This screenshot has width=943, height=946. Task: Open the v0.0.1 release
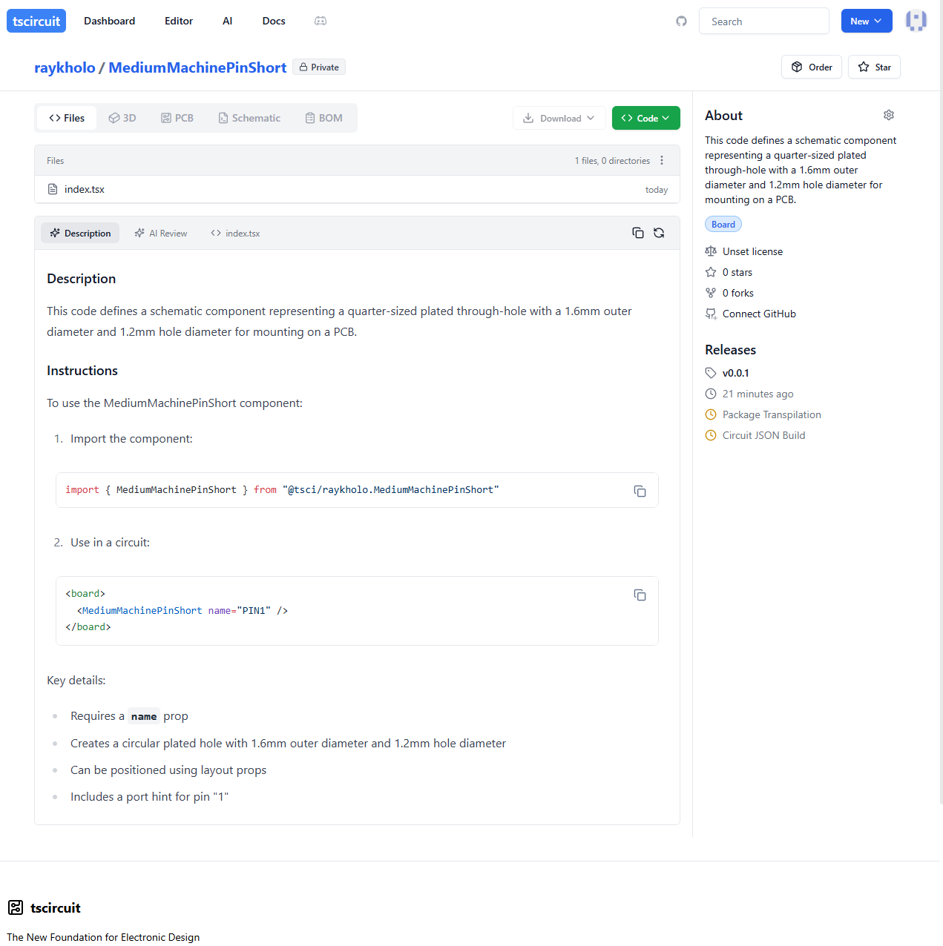pyautogui.click(x=736, y=373)
